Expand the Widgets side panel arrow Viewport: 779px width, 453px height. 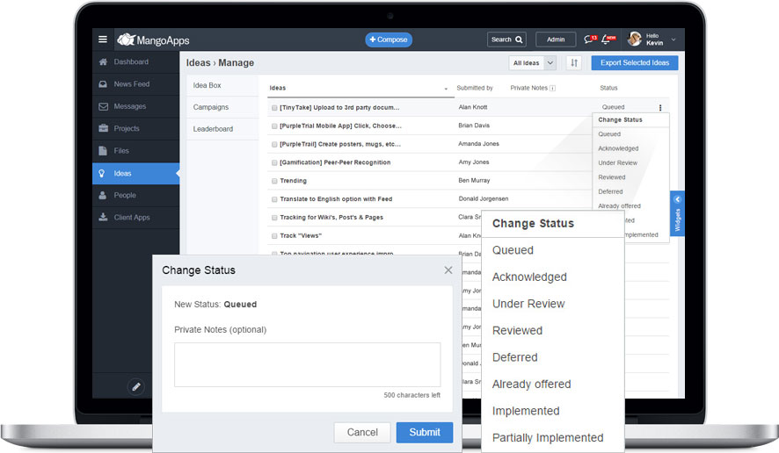[x=677, y=199]
